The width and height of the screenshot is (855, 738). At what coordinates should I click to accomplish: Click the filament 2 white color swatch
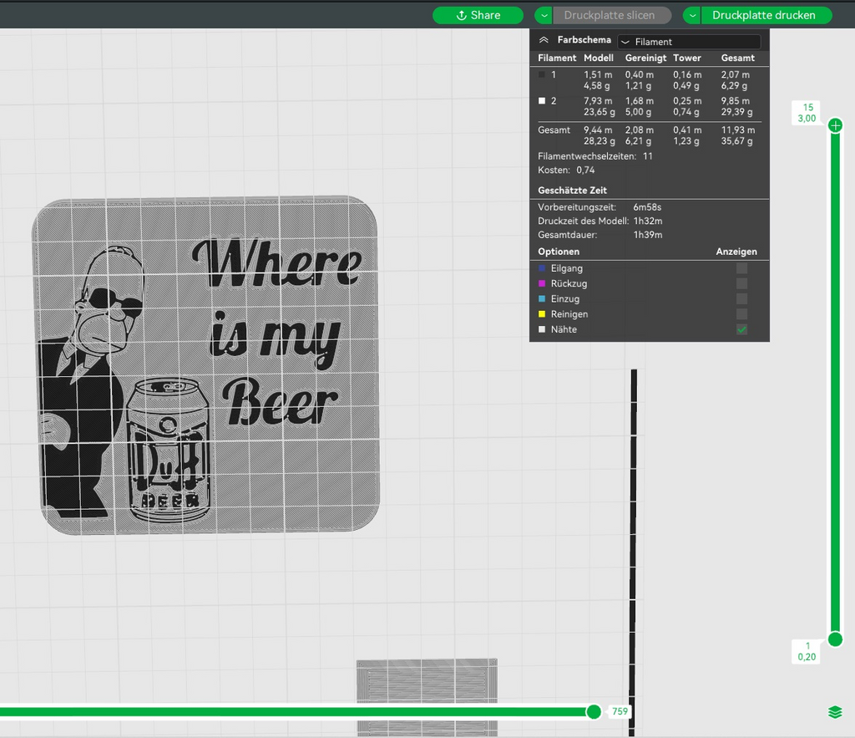[541, 100]
